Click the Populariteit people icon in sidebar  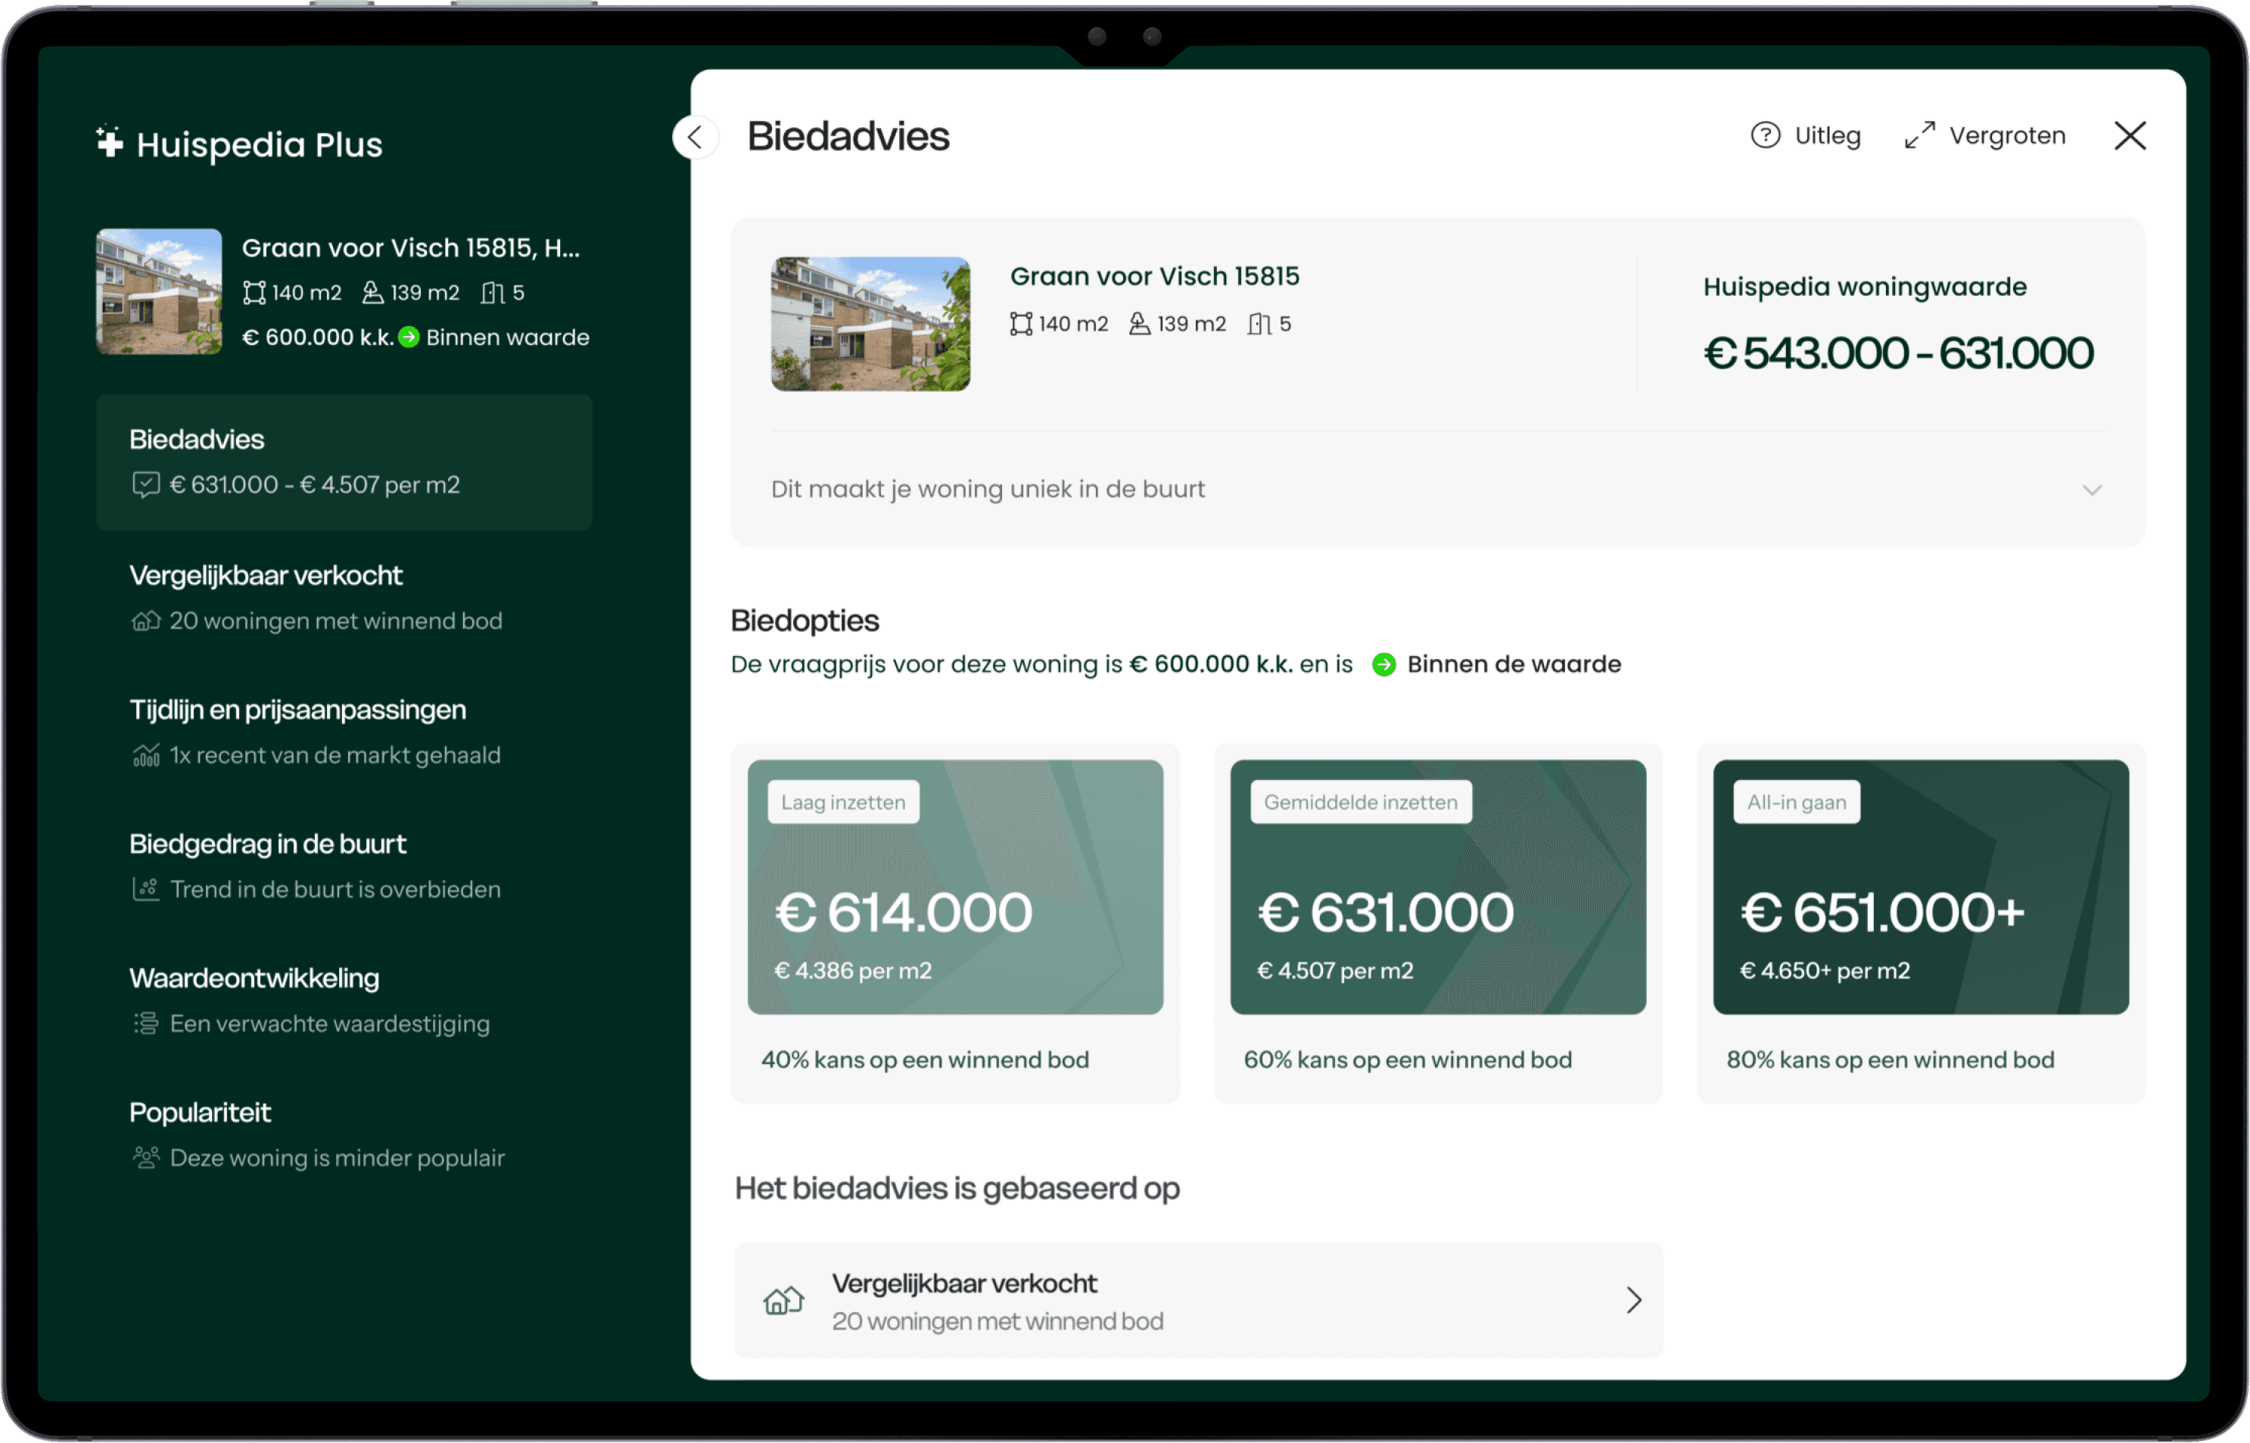145,1157
